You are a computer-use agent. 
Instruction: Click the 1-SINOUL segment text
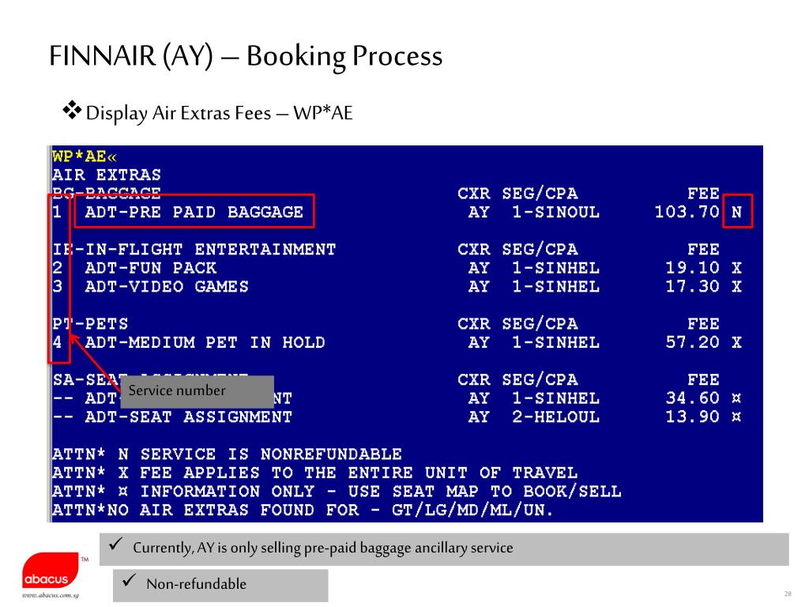click(x=555, y=212)
